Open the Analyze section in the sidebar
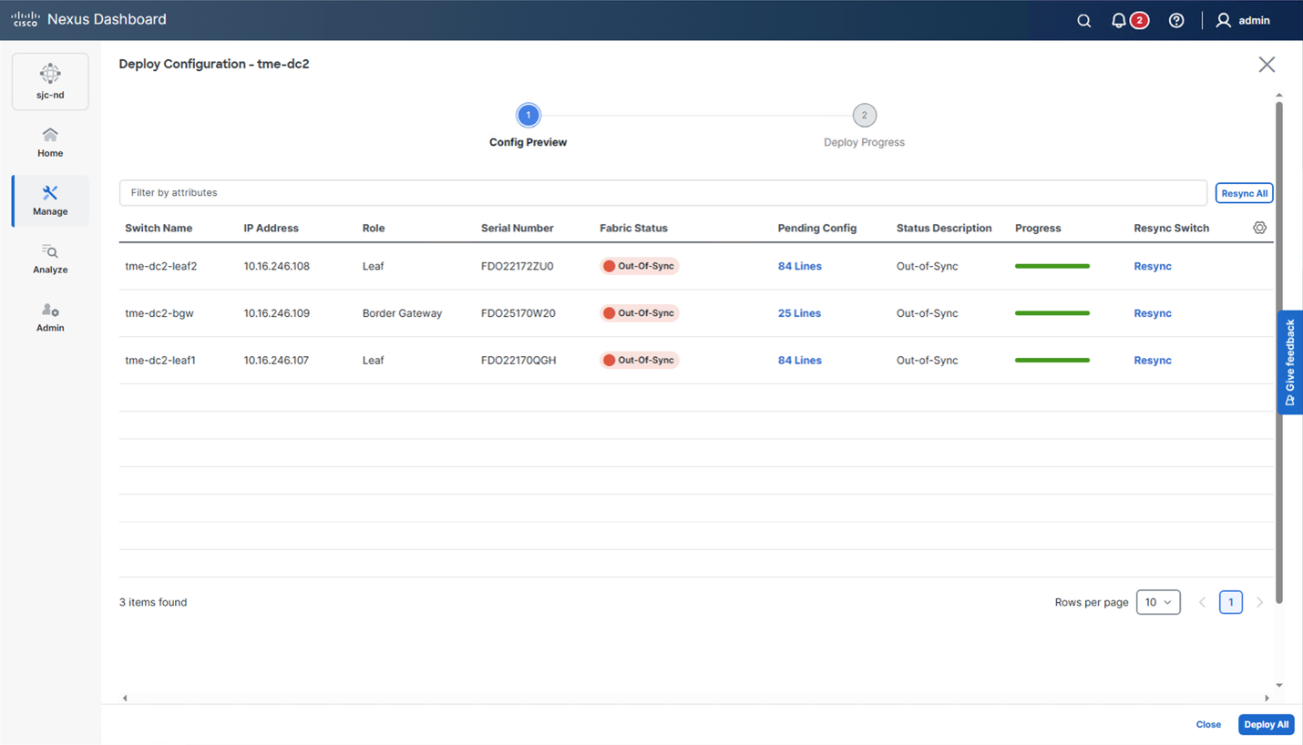The width and height of the screenshot is (1303, 745). (x=50, y=259)
